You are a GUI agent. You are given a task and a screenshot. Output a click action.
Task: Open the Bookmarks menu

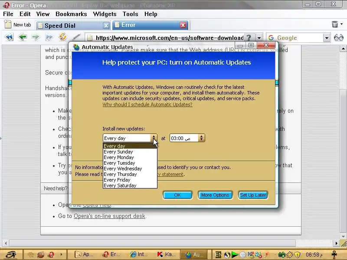click(x=71, y=14)
